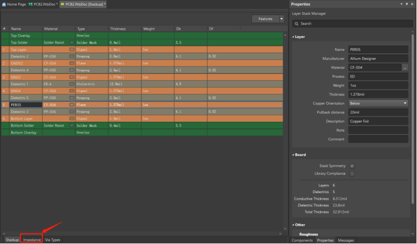The height and width of the screenshot is (244, 417).
Task: Click the Features button
Action: (265, 19)
